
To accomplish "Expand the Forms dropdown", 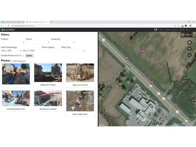I will [38, 42].
